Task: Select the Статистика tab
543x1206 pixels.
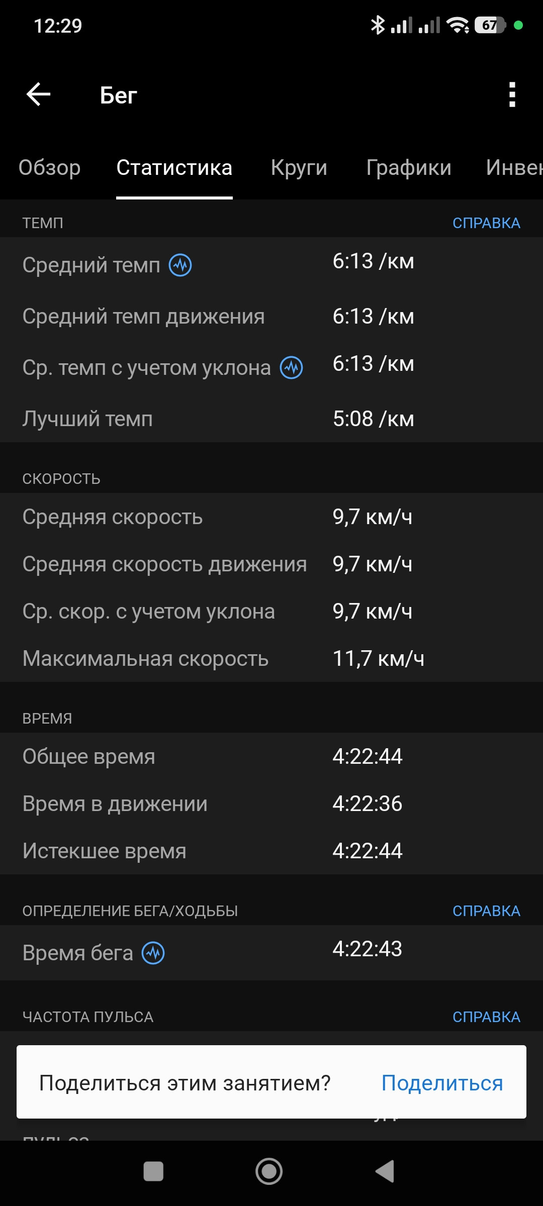Action: pyautogui.click(x=174, y=167)
